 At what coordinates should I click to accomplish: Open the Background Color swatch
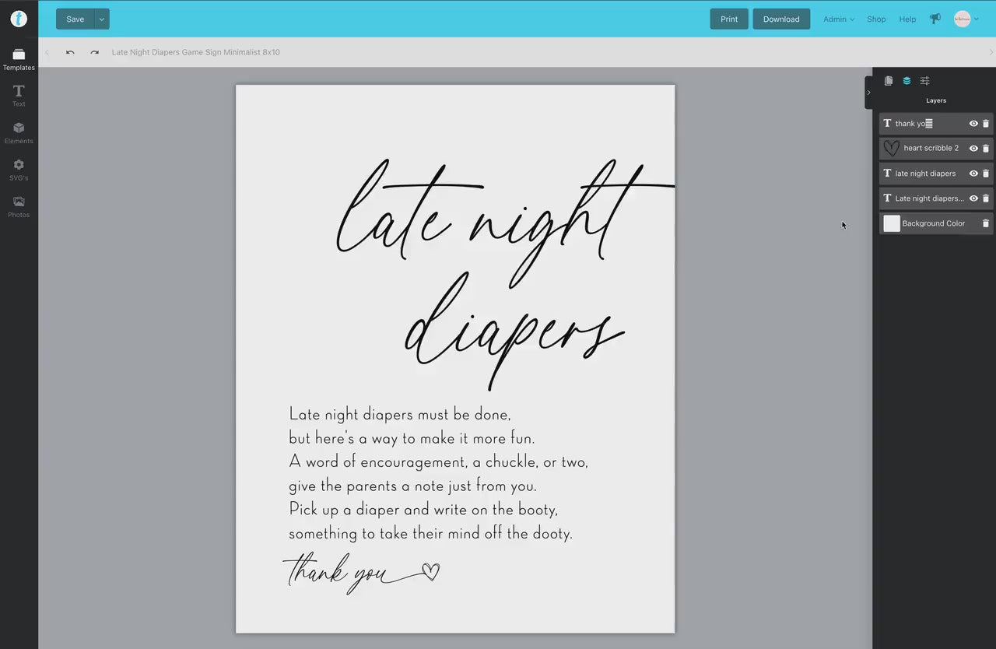pos(892,223)
